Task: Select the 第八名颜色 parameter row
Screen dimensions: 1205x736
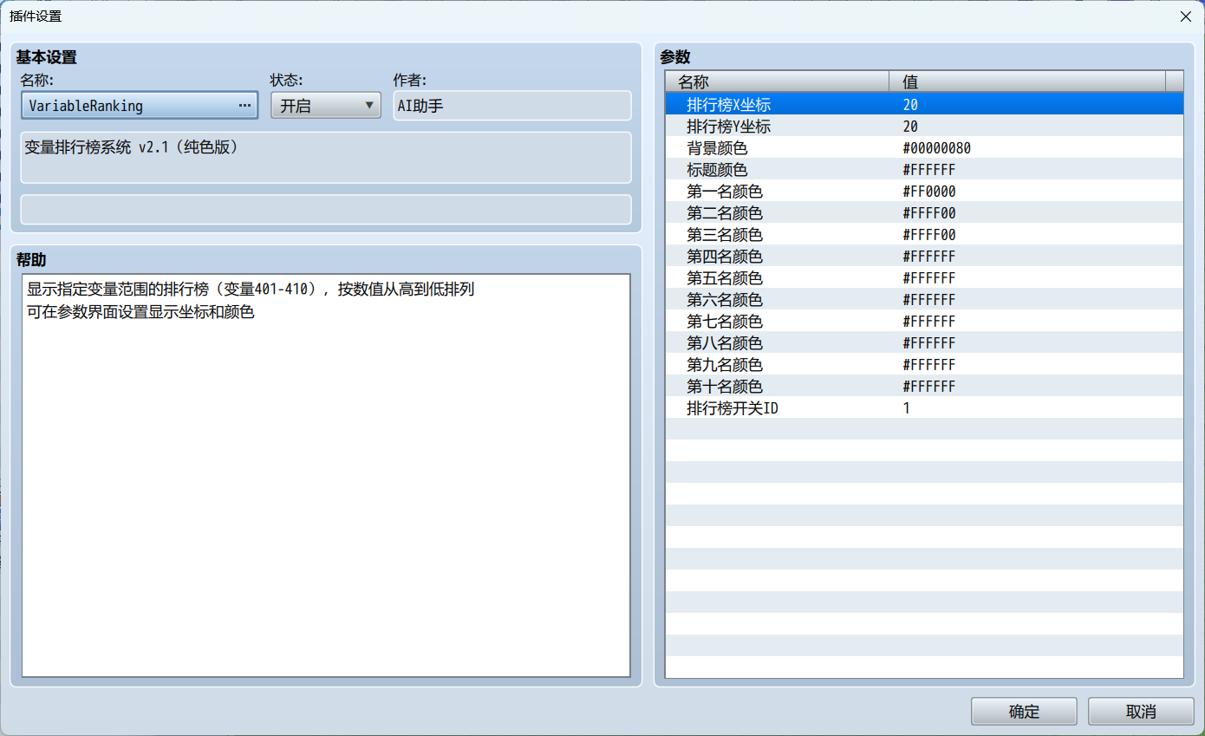Action: tap(925, 342)
